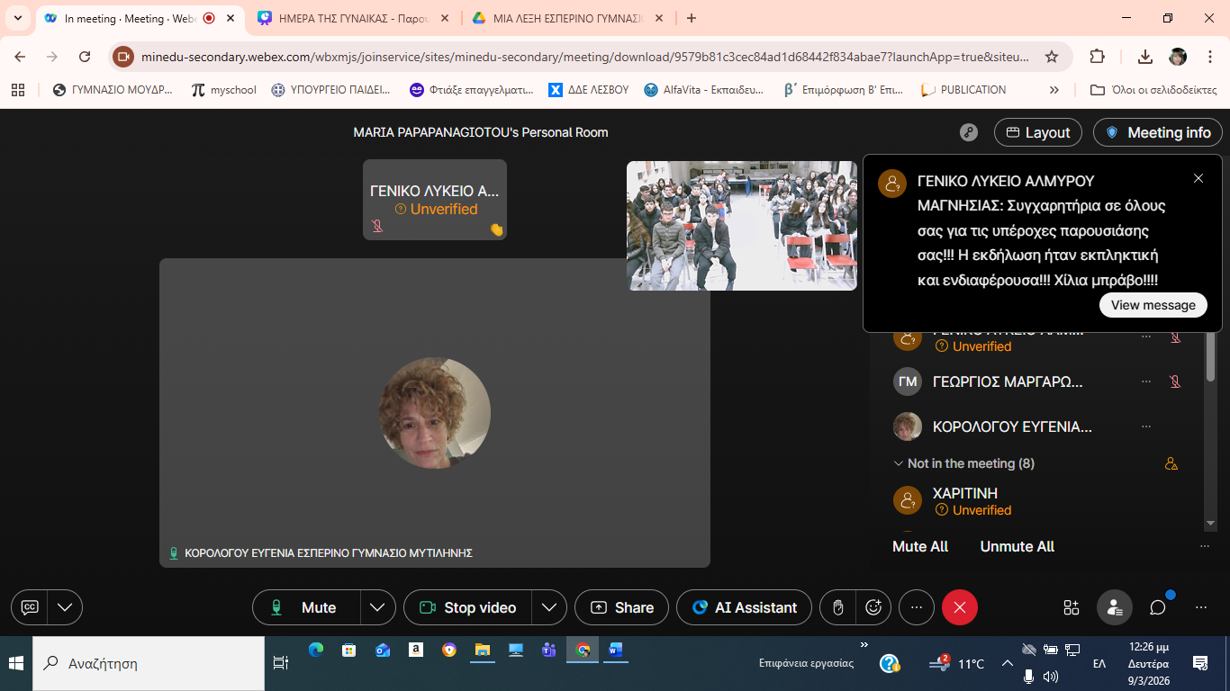Open the chat panel icon
This screenshot has width=1230, height=691.
pyautogui.click(x=1158, y=607)
